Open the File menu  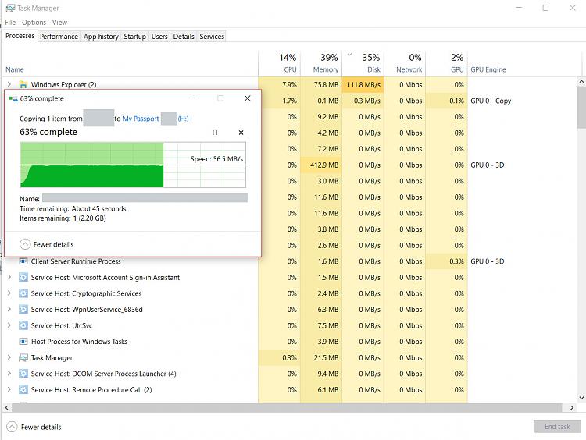(x=10, y=23)
